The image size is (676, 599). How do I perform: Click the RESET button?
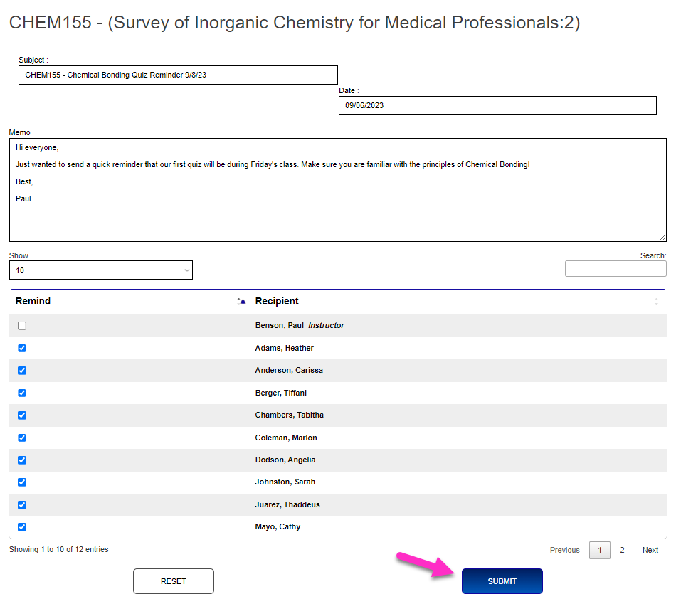pos(173,581)
